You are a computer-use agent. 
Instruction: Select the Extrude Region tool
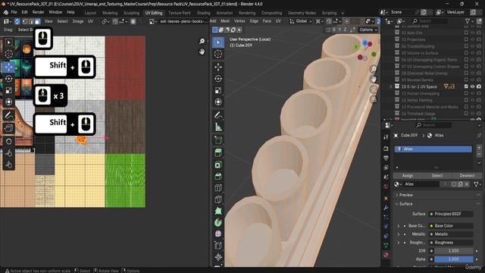click(x=218, y=153)
